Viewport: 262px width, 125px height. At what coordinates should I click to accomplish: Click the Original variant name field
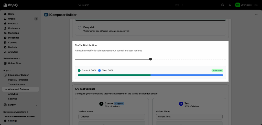(x=112, y=117)
